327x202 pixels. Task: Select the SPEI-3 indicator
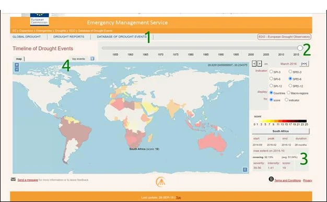click(x=290, y=72)
